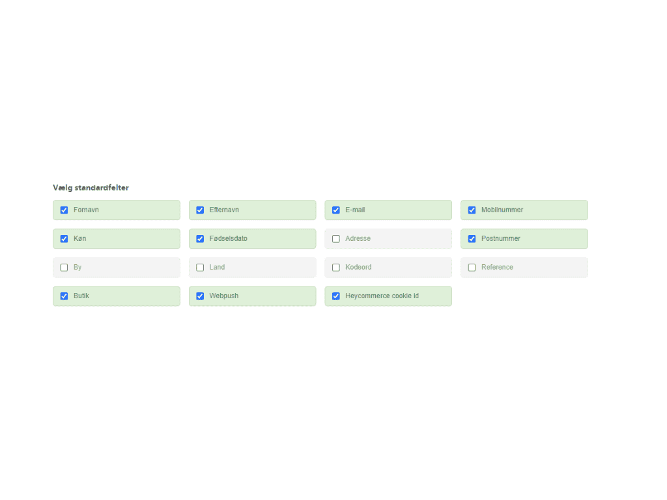This screenshot has width=667, height=500.
Task: Enable the Adresse checkbox
Action: click(x=336, y=239)
